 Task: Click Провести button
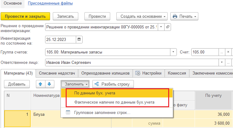[97, 16]
